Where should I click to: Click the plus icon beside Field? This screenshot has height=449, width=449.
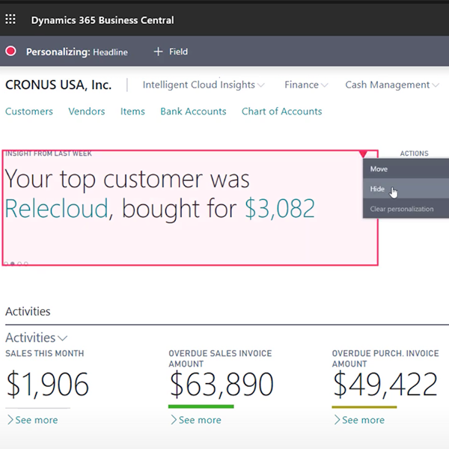pyautogui.click(x=158, y=52)
